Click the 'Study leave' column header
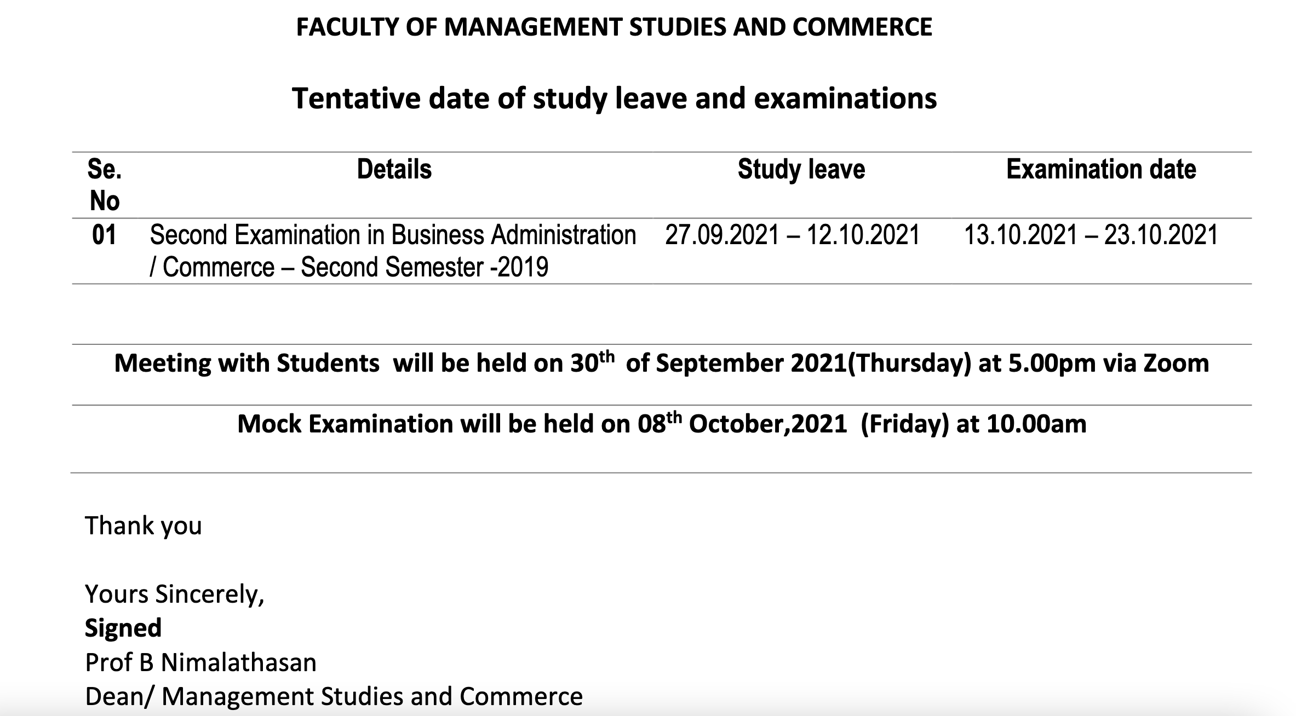Image resolution: width=1296 pixels, height=716 pixels. click(801, 169)
